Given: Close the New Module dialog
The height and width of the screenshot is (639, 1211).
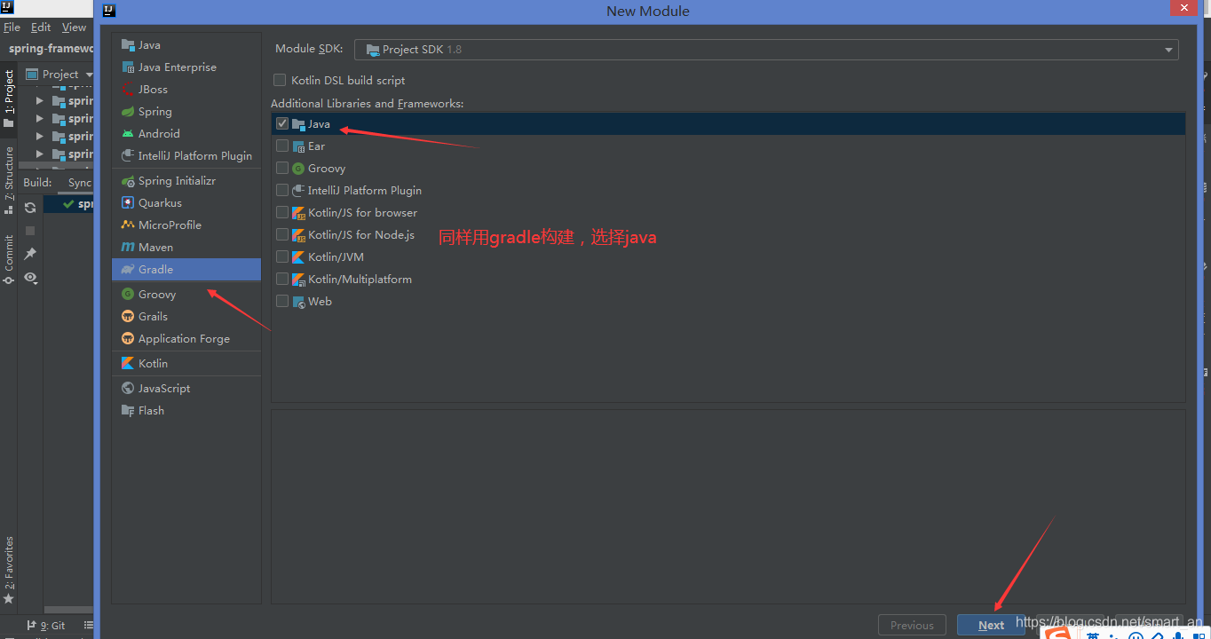Looking at the screenshot, I should pos(1184,8).
